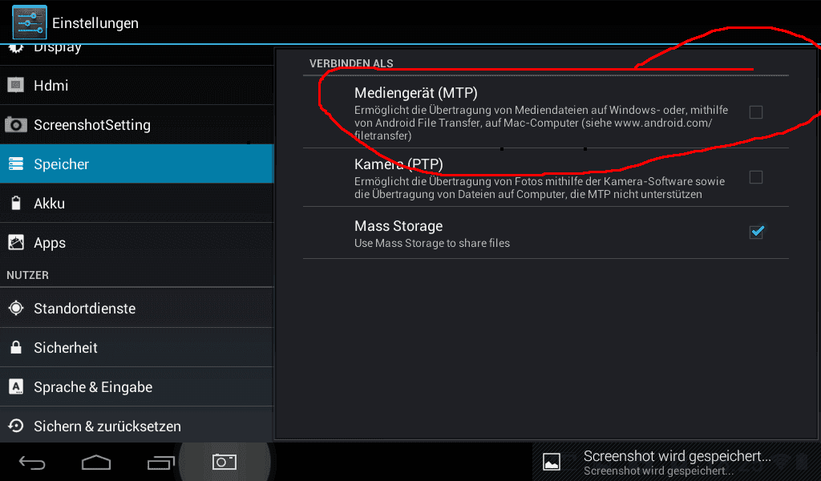The image size is (821, 481).
Task: Tap the Einstellungen settings icon in header
Action: coord(30,22)
